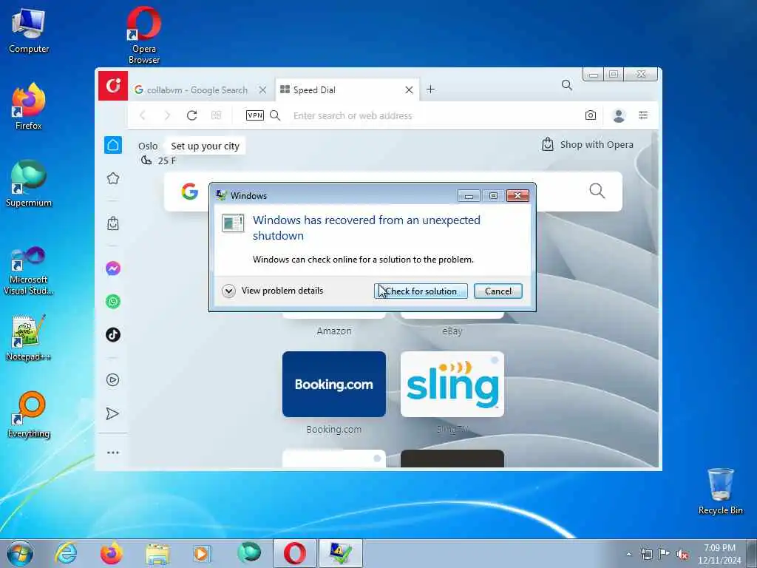Close the Speed Dial tab
The image size is (757, 568).
tap(409, 89)
